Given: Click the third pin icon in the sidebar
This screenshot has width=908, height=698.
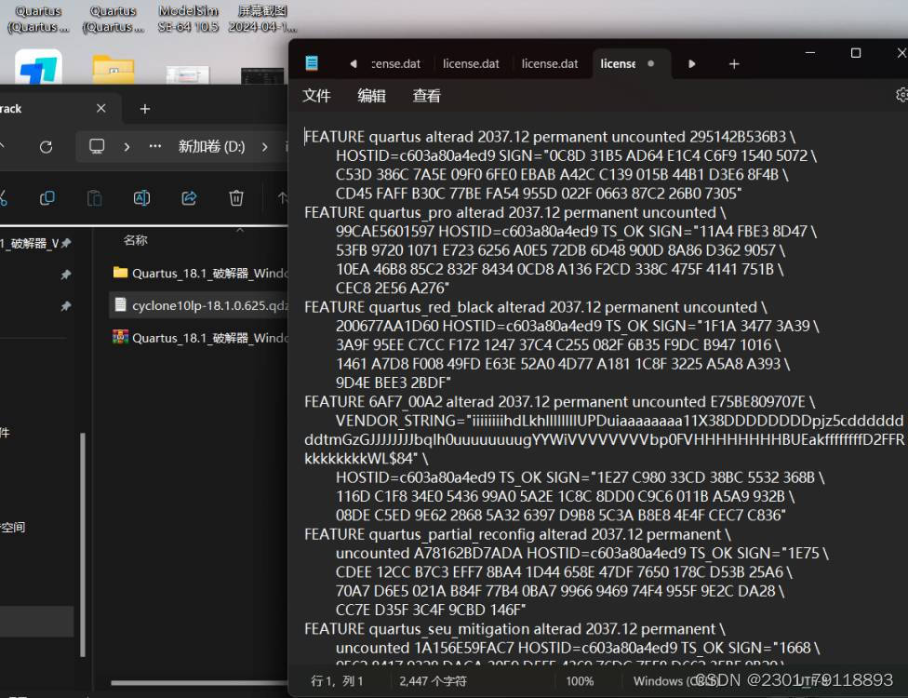Looking at the screenshot, I should coord(66,306).
